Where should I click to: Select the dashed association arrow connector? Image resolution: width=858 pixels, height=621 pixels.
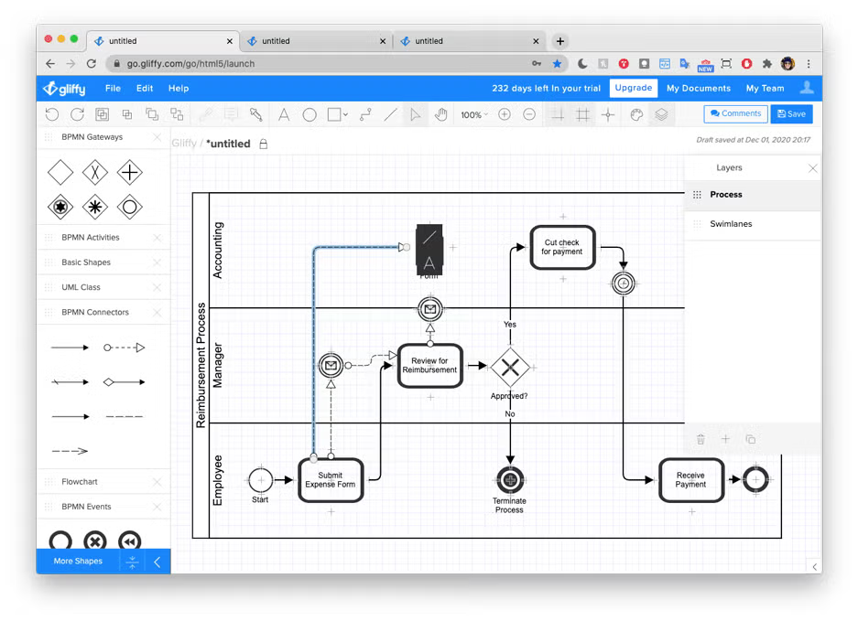pyautogui.click(x=70, y=451)
